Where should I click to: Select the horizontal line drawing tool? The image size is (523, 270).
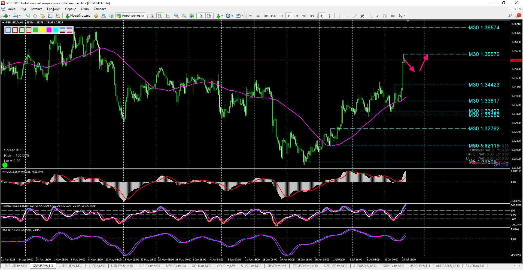(x=347, y=16)
